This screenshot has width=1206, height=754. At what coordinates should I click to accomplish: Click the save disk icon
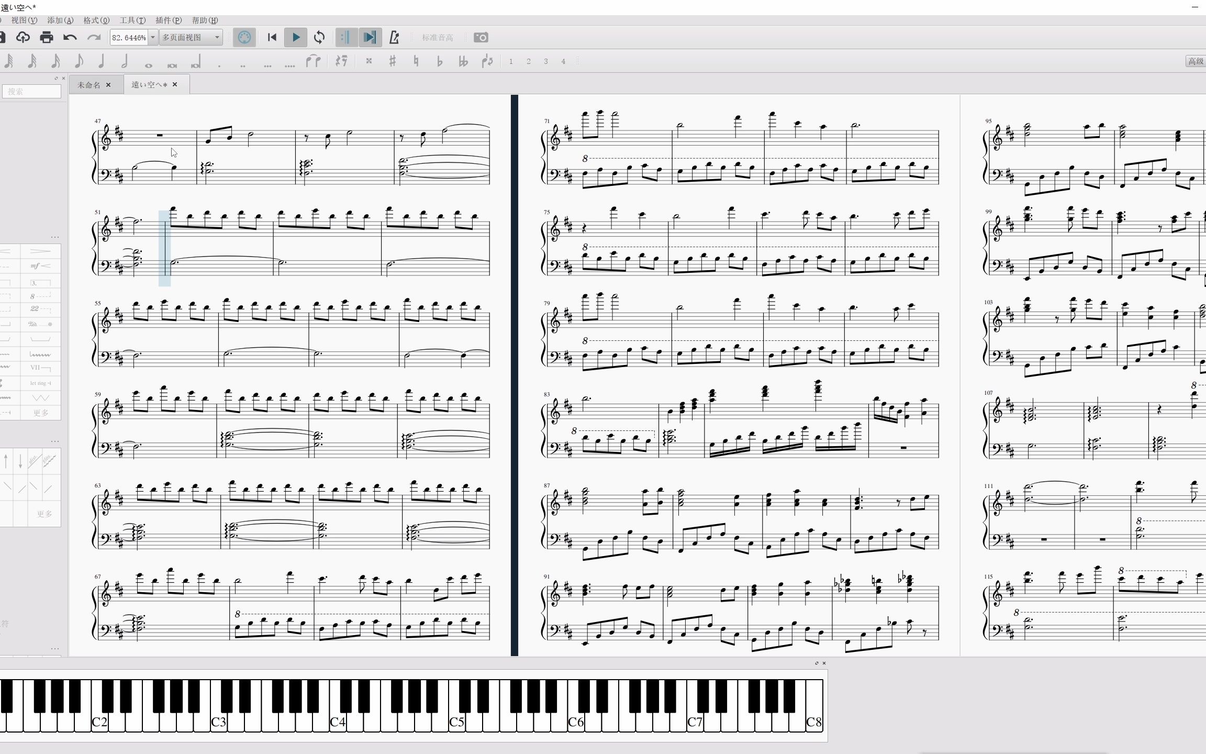tap(2, 37)
